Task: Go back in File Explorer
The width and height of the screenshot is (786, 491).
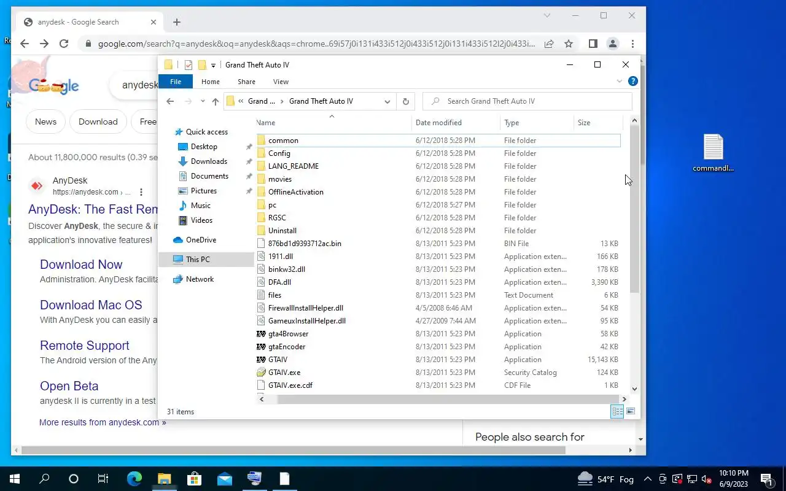Action: pyautogui.click(x=171, y=102)
